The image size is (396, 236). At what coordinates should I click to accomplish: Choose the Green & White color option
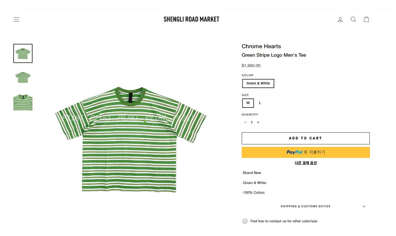point(258,83)
